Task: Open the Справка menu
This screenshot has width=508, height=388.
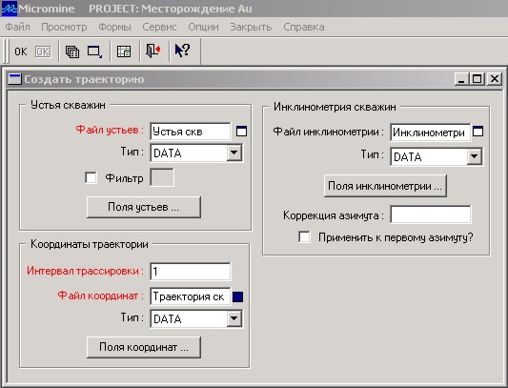Action: [x=304, y=27]
